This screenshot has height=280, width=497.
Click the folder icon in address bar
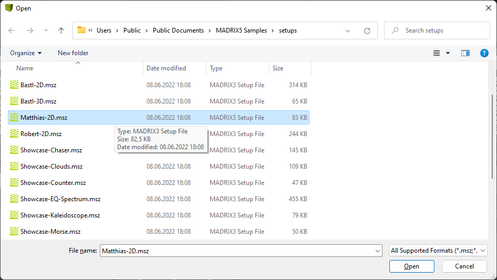81,30
